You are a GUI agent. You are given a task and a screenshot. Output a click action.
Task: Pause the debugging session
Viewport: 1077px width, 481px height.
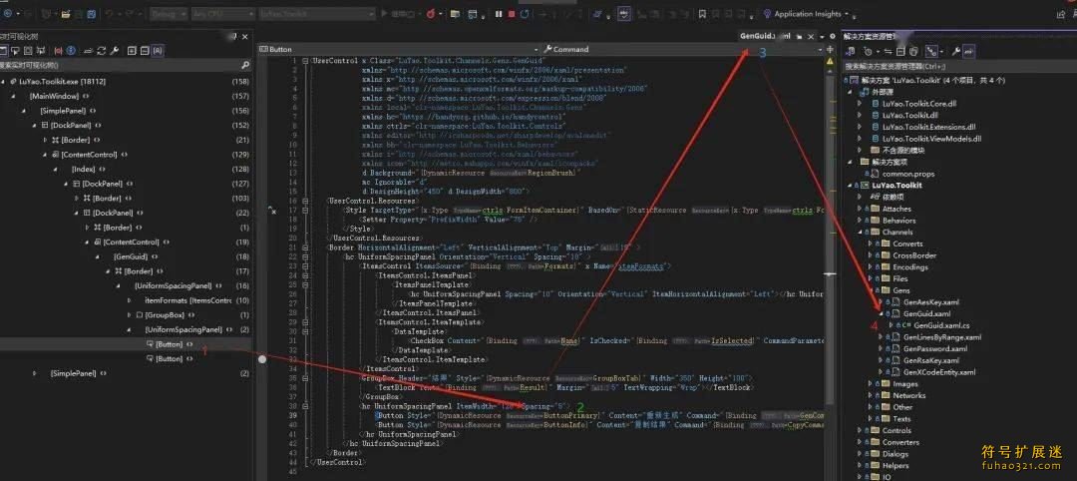[499, 14]
